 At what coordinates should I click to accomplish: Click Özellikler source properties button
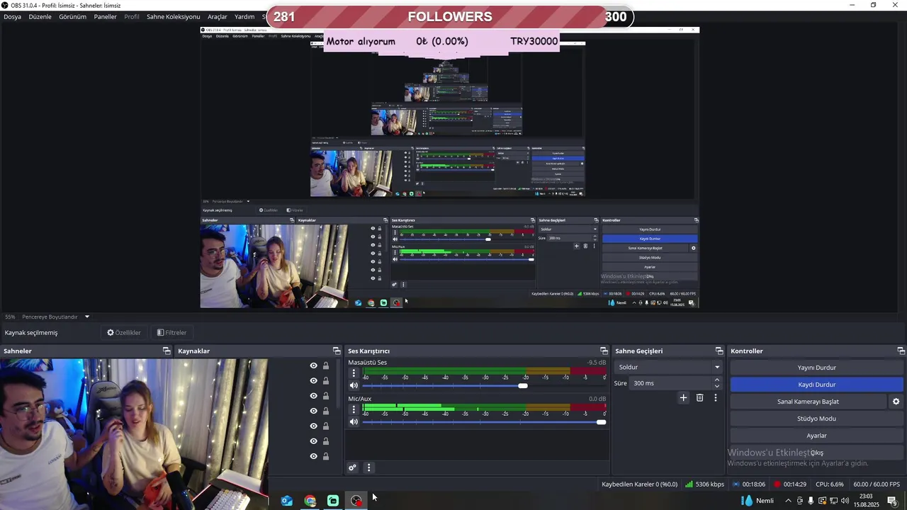(124, 332)
